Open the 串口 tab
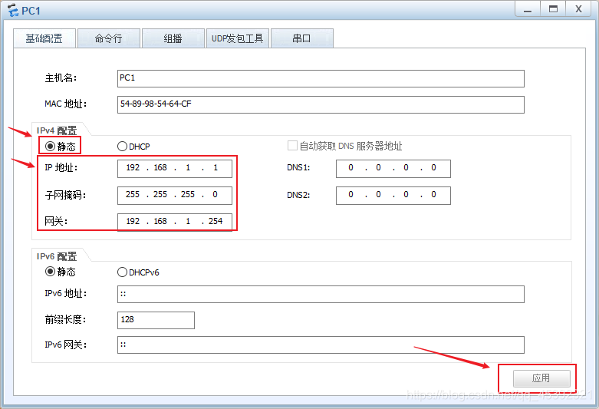This screenshot has height=409, width=599. tap(301, 38)
